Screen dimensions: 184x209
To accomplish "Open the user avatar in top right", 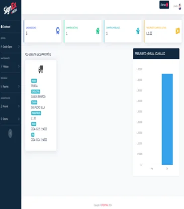I will tap(180, 6).
